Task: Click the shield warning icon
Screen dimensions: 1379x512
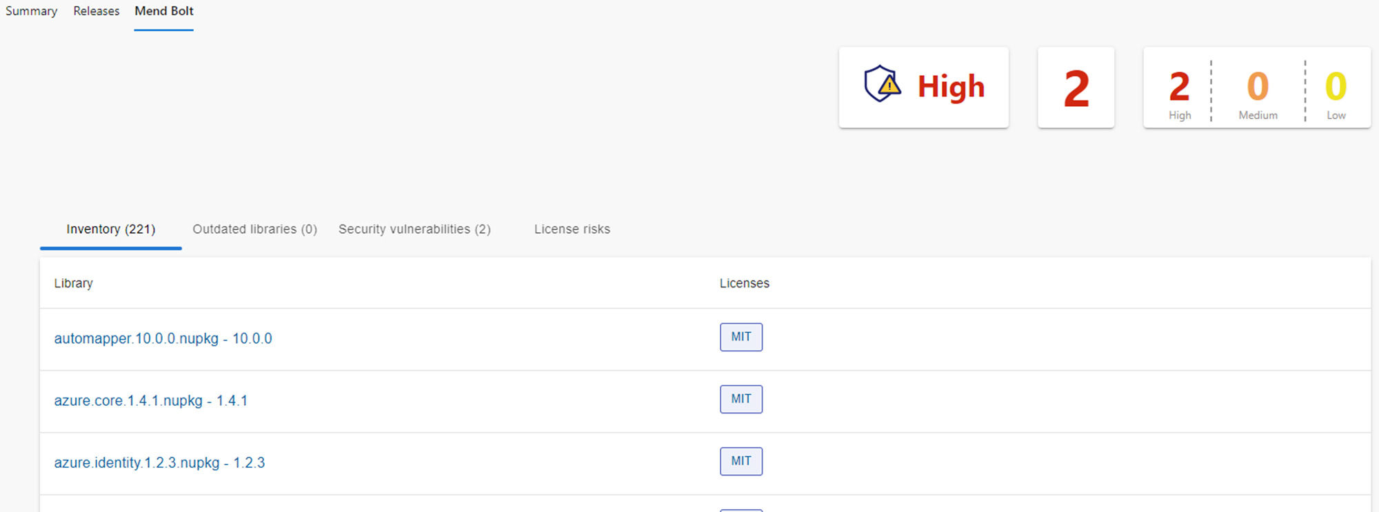Action: [x=883, y=84]
